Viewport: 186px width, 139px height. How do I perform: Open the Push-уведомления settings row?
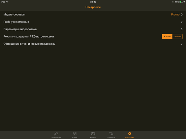click(93, 22)
